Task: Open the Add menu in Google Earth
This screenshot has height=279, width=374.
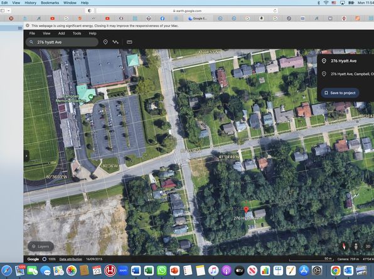Action: point(61,33)
